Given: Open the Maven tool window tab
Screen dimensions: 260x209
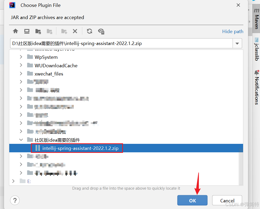Looking at the screenshot, I should tap(256, 19).
